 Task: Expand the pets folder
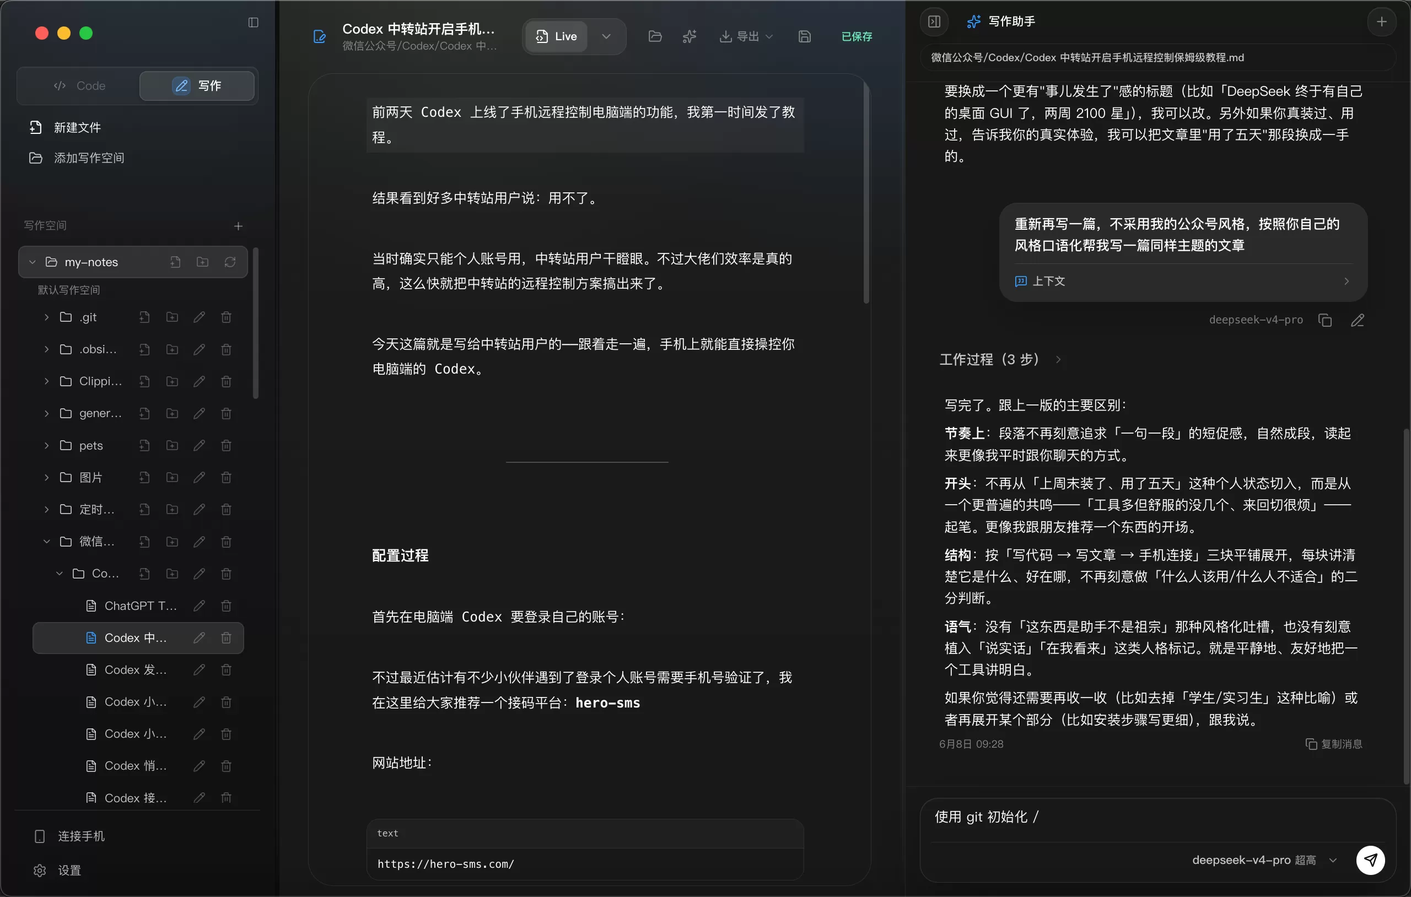tap(46, 445)
